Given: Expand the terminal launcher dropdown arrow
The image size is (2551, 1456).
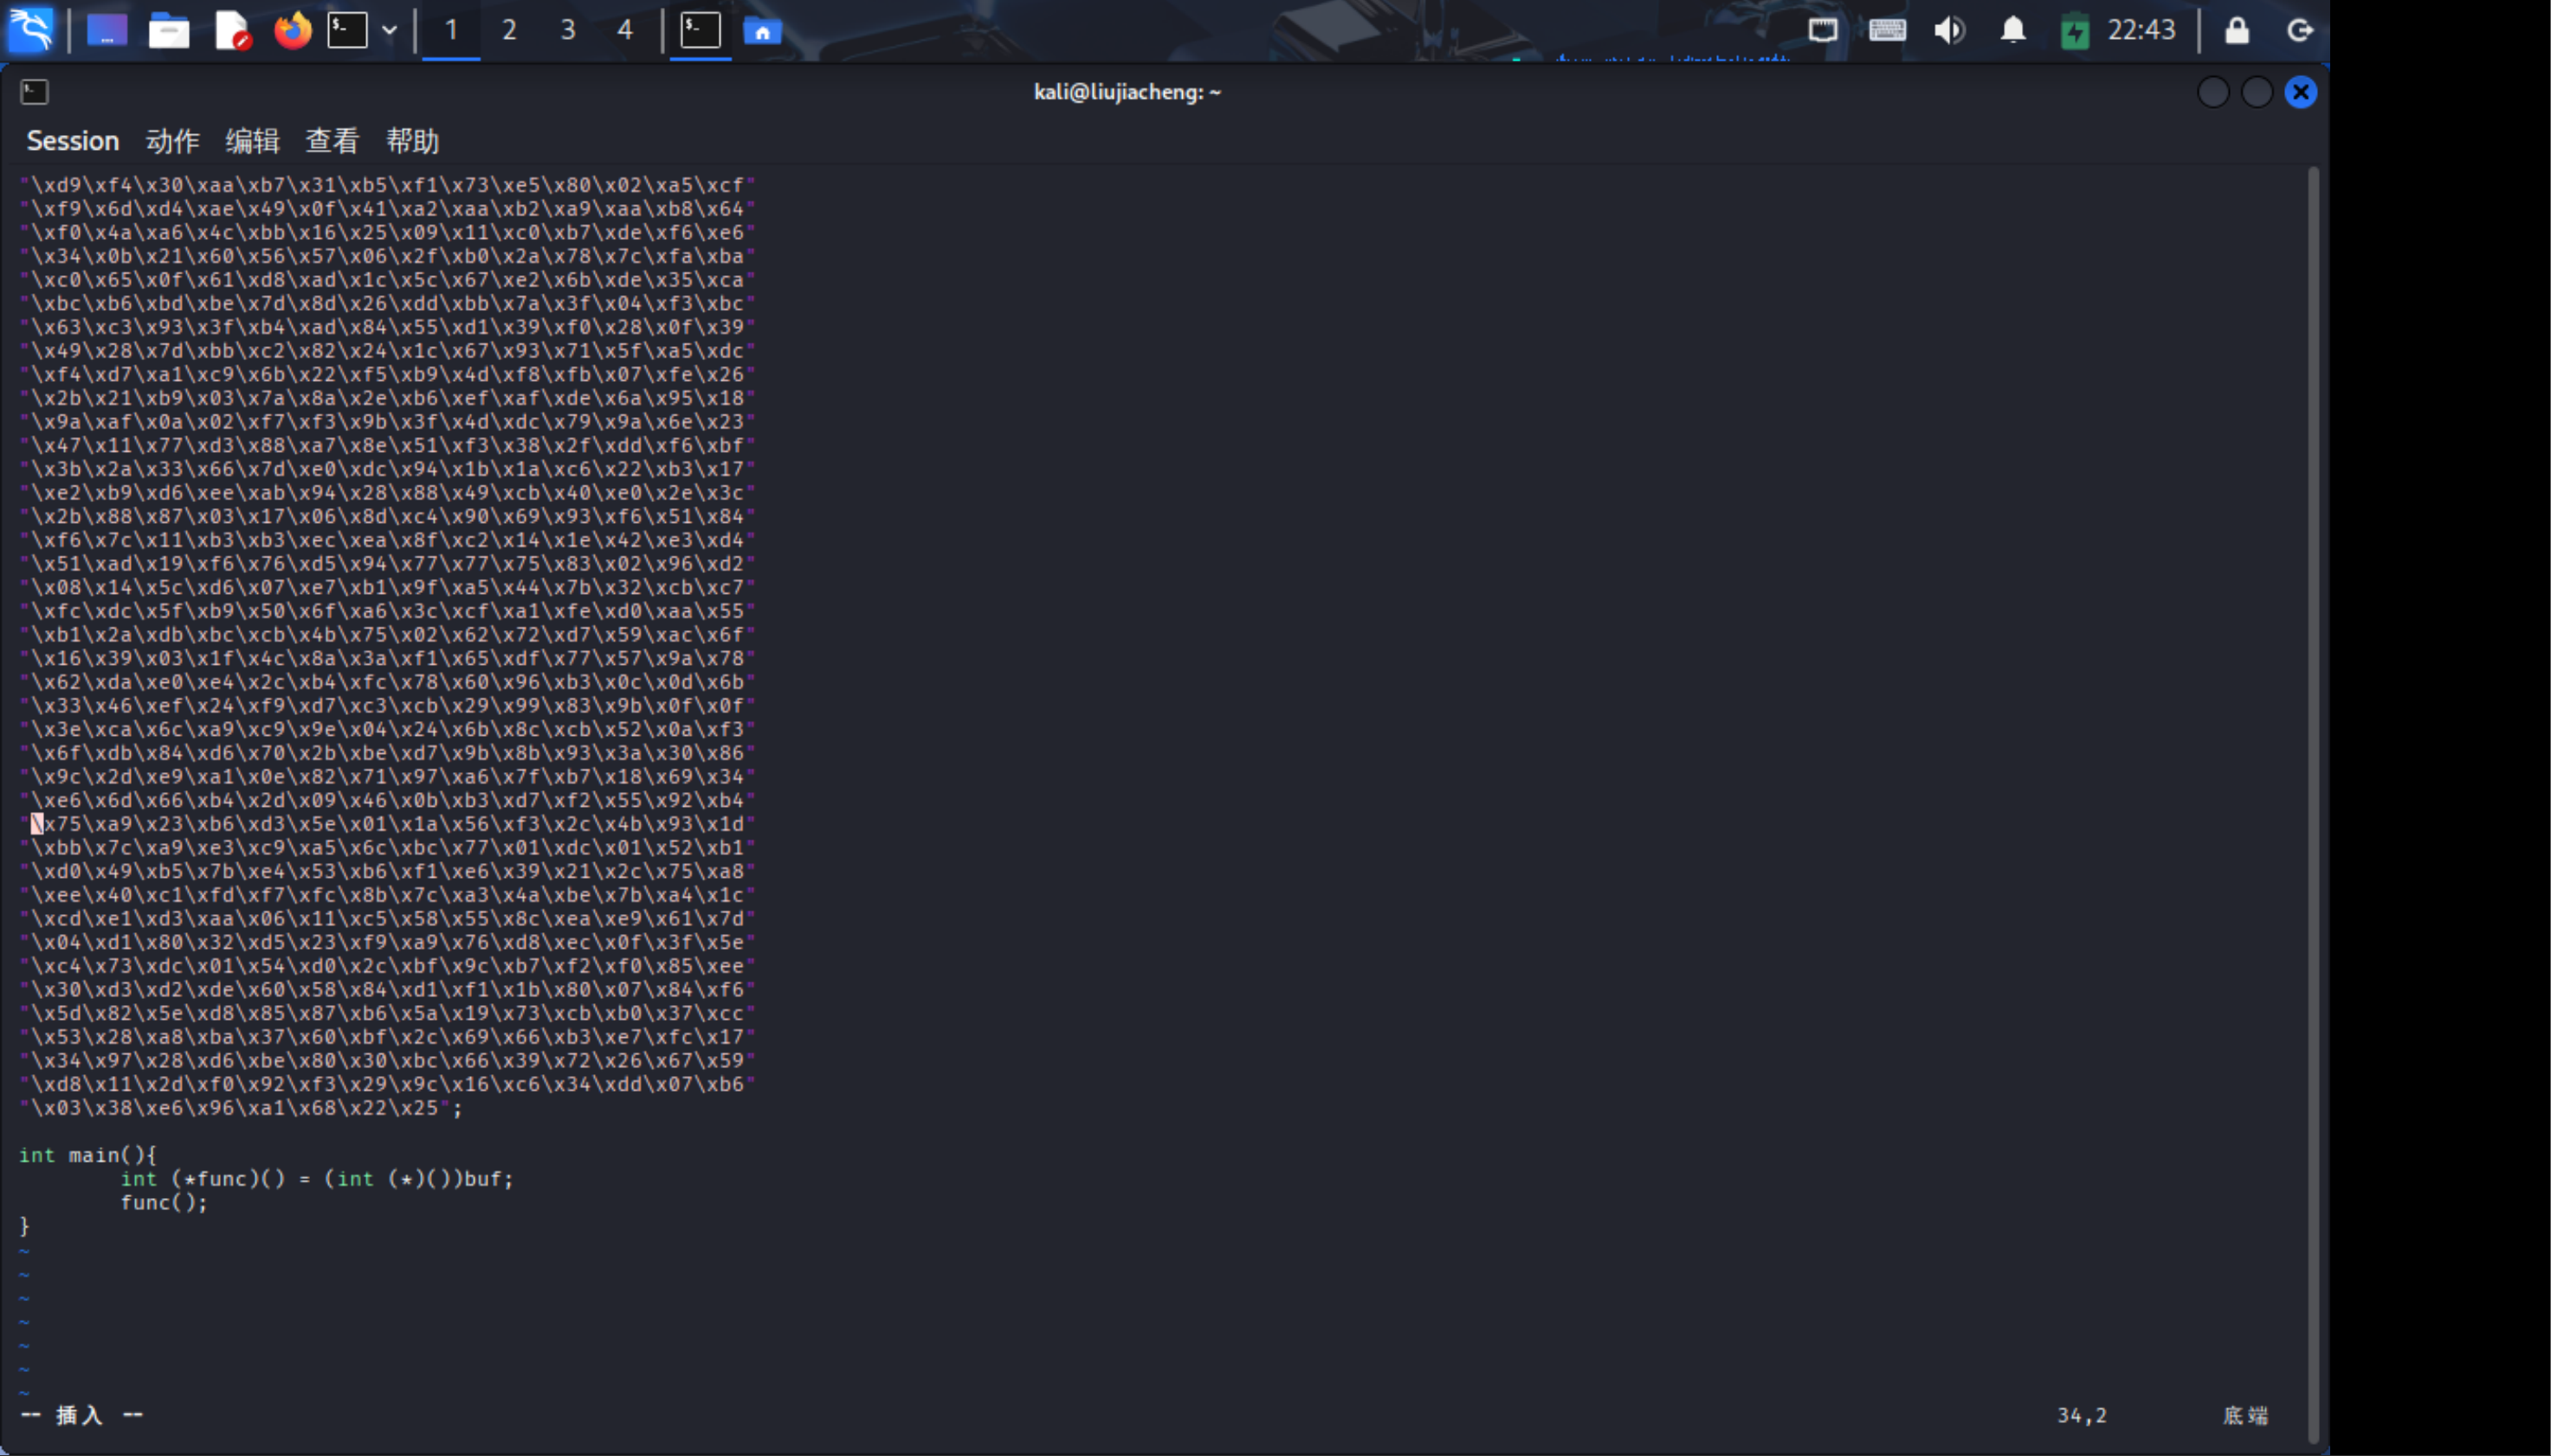Looking at the screenshot, I should click(x=390, y=30).
